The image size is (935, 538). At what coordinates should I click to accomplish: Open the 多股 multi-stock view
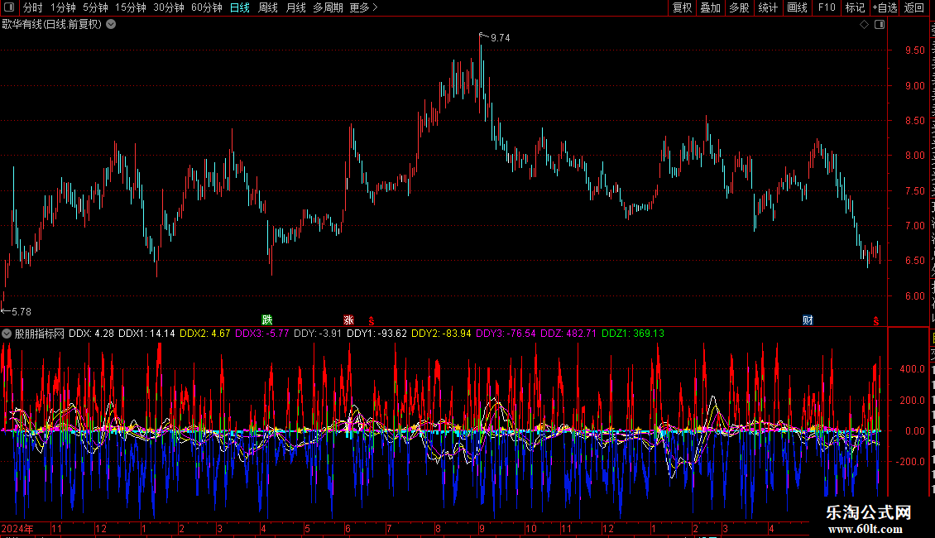[739, 7]
